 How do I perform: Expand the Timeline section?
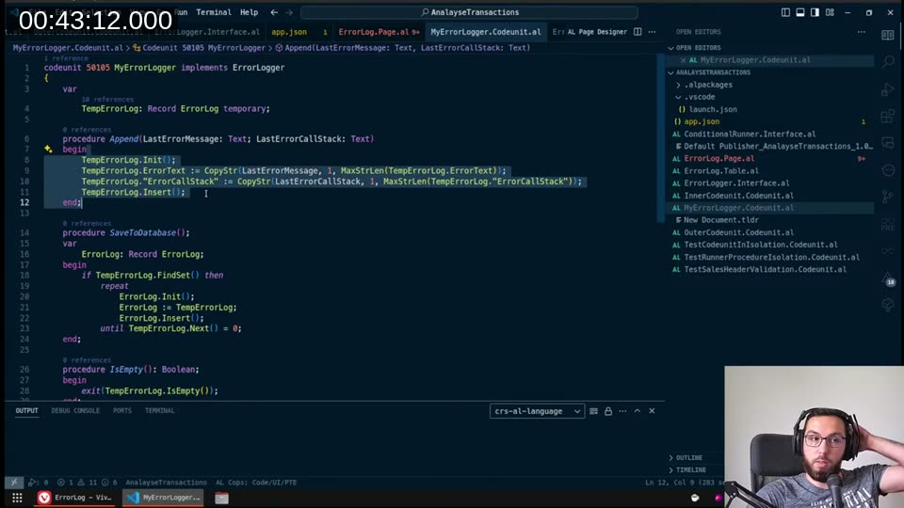point(690,470)
